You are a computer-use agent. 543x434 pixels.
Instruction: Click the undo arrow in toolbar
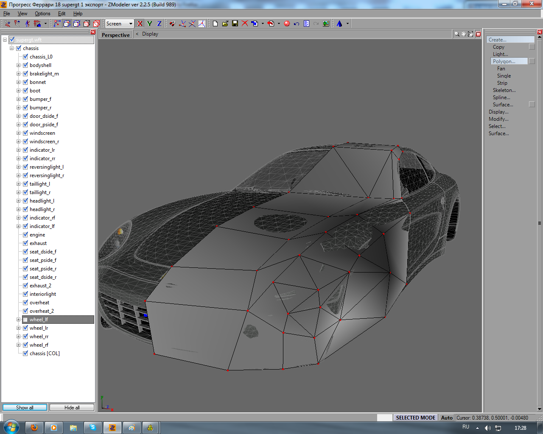pos(297,24)
